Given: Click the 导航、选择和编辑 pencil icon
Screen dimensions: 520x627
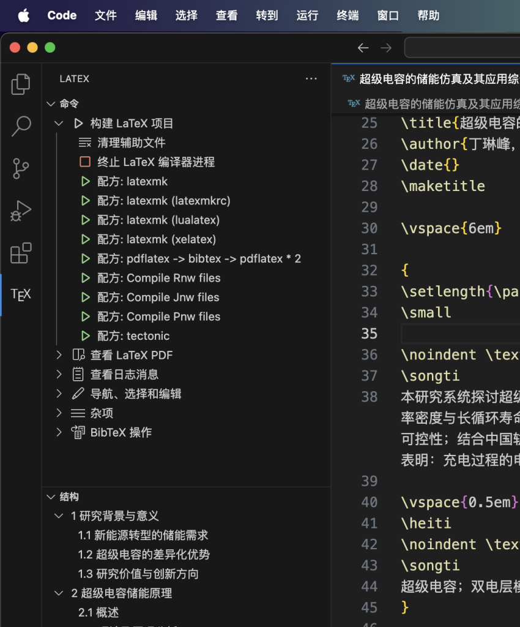Looking at the screenshot, I should [78, 394].
